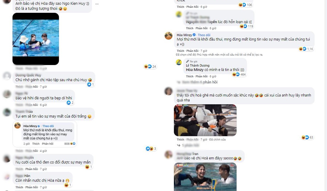The height and width of the screenshot is (191, 327).
Task: Click Thích under Hòa Minzy's comment
Action: click(180, 51)
